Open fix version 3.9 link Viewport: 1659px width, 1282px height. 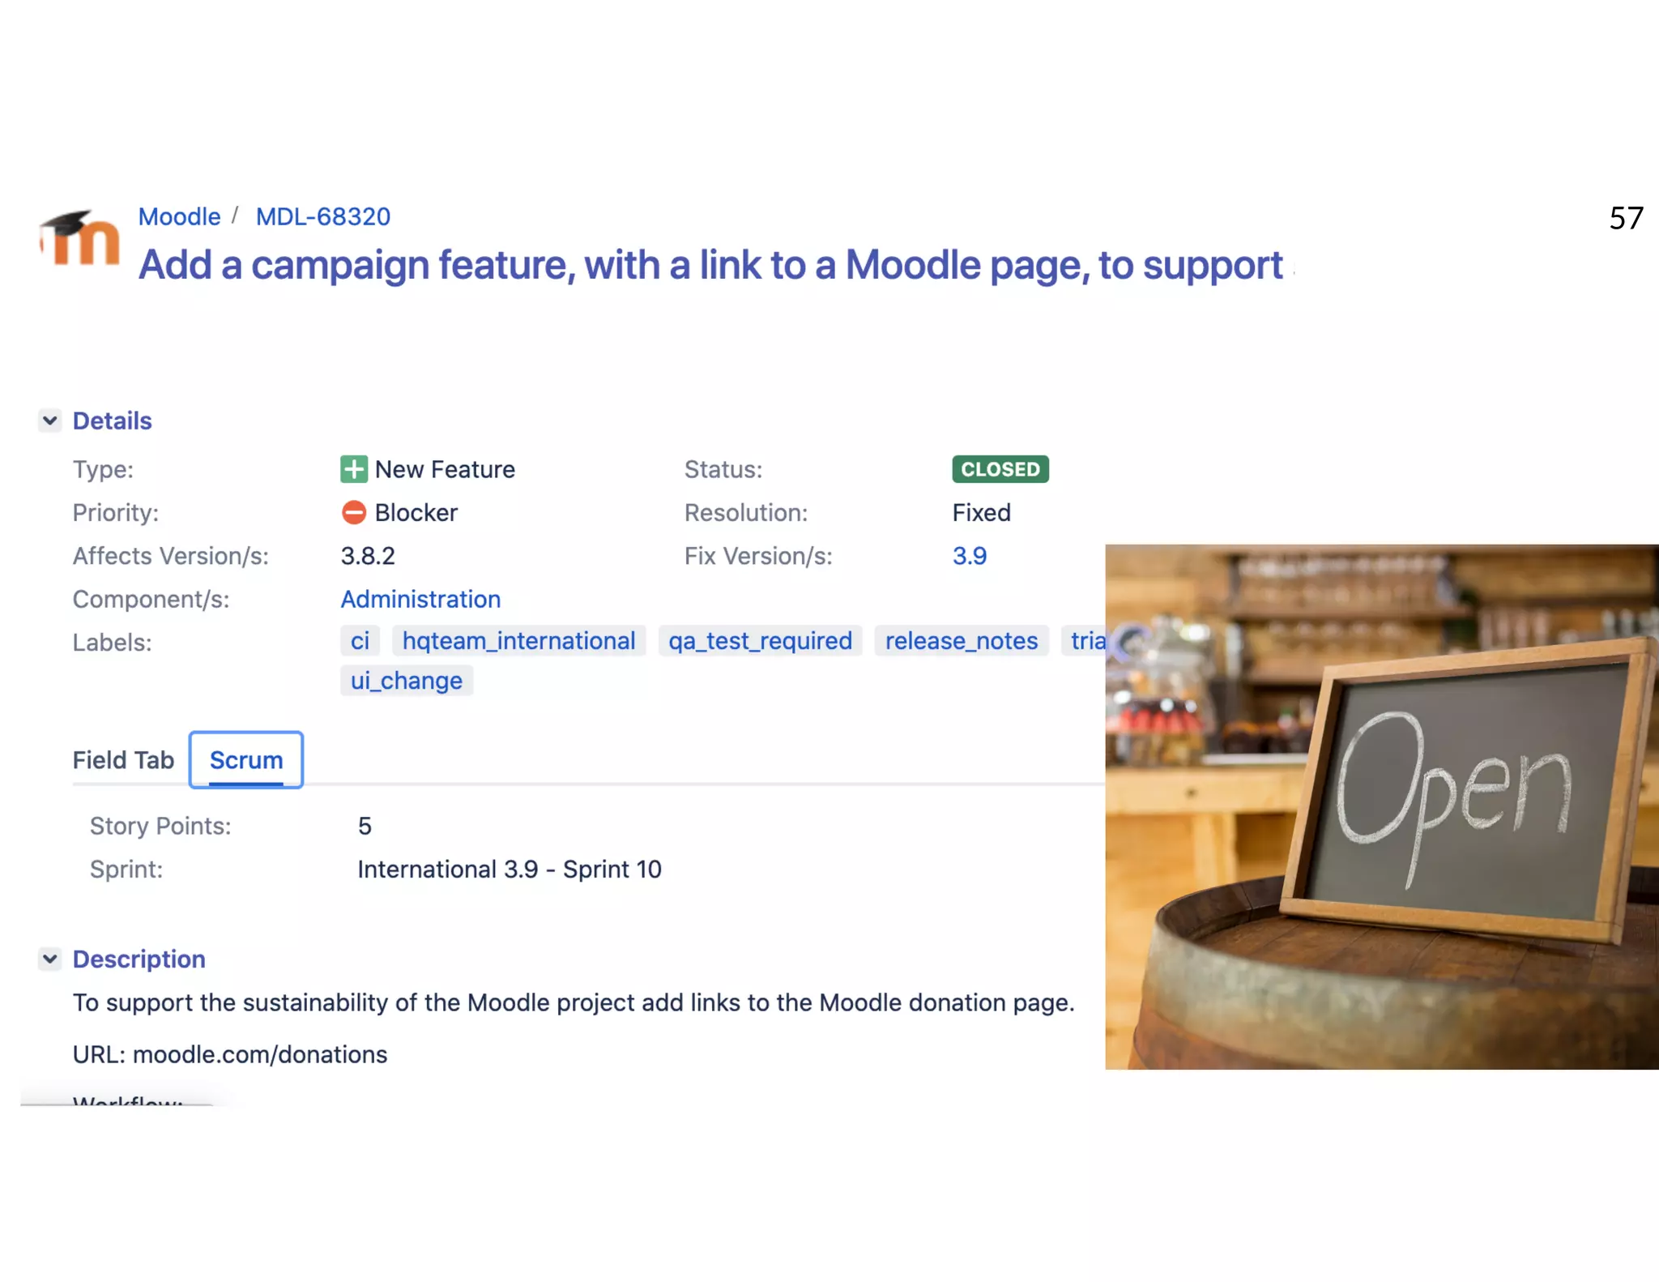[969, 556]
